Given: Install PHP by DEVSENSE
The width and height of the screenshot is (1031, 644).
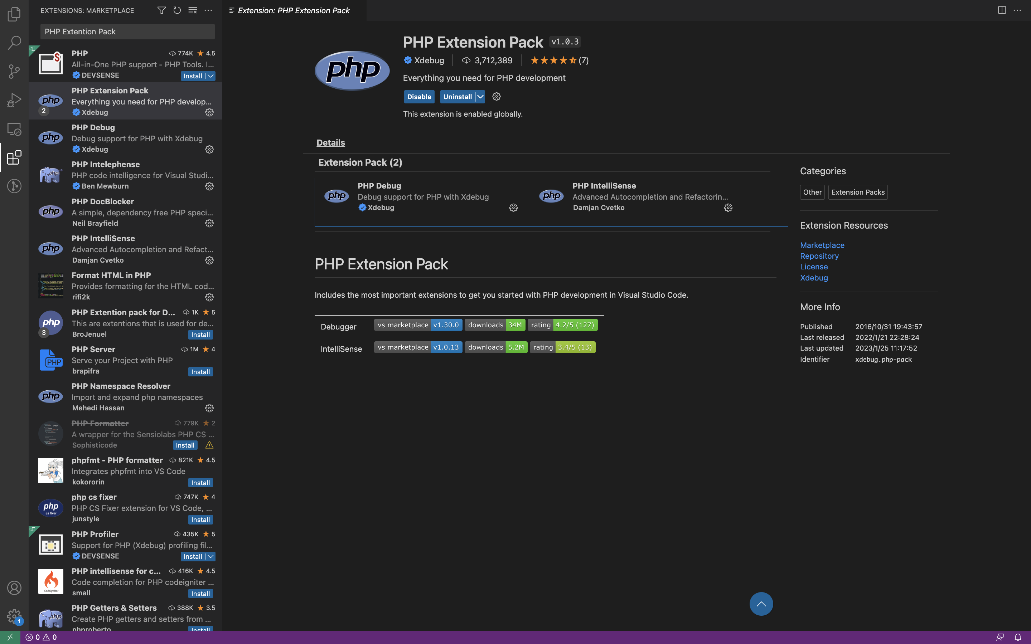Looking at the screenshot, I should [x=193, y=76].
